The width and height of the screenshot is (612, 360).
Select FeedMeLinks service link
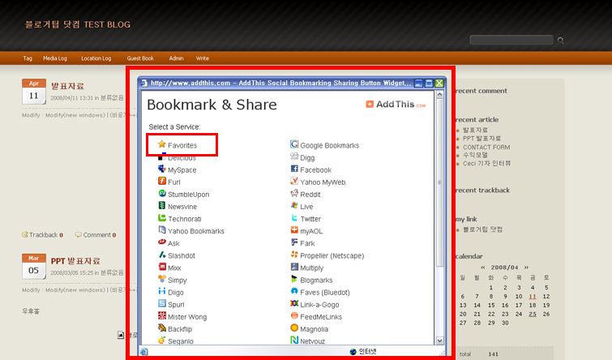[321, 317]
